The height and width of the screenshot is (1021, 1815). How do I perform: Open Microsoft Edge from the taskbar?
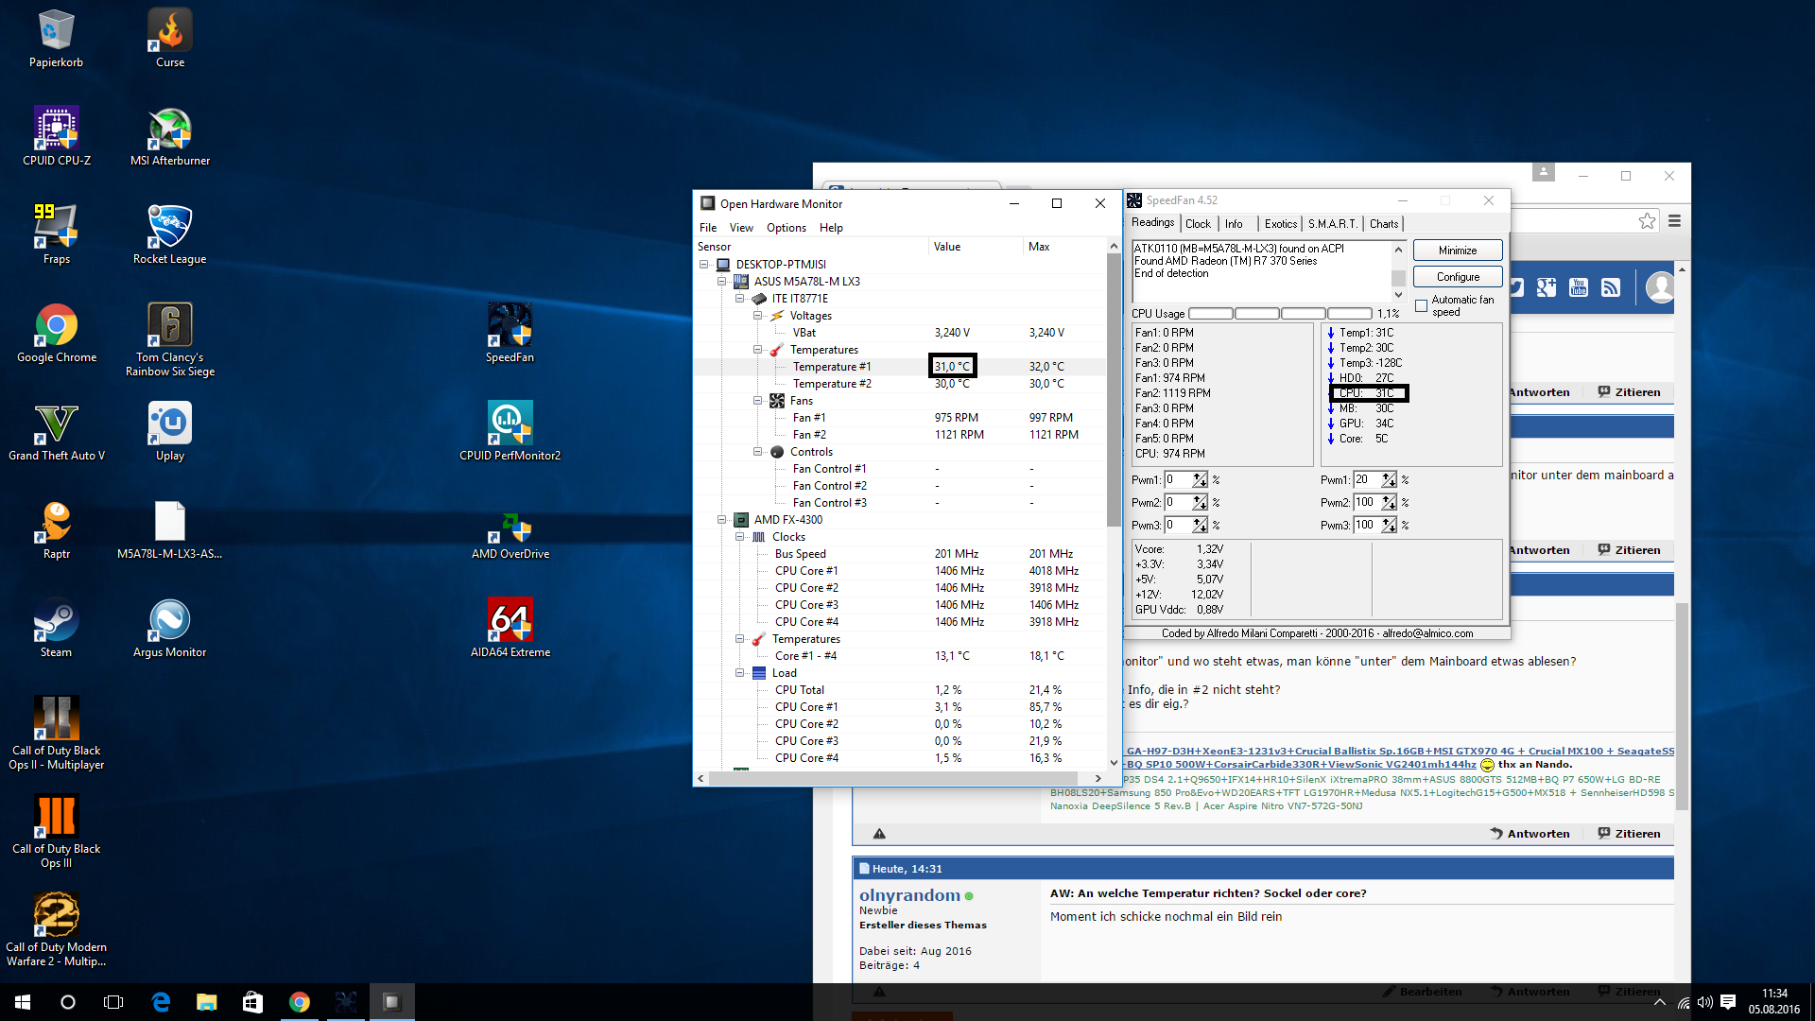click(x=161, y=1002)
